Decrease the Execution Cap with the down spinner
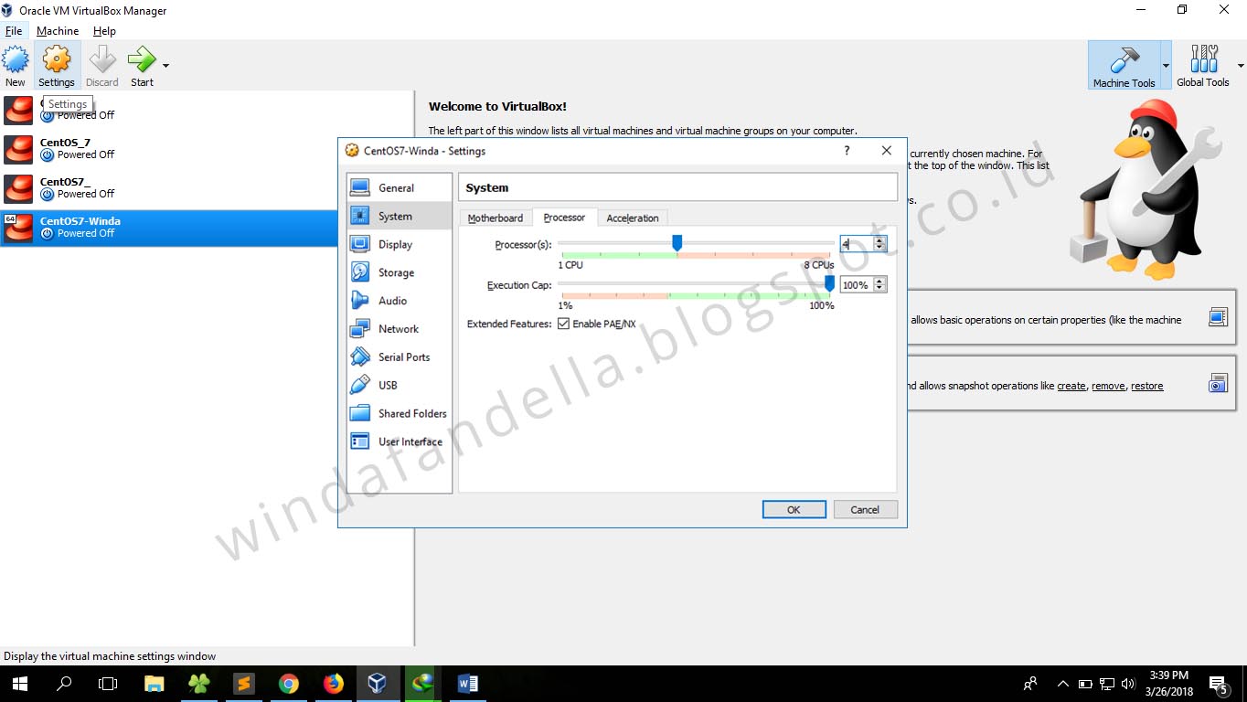 tap(879, 289)
